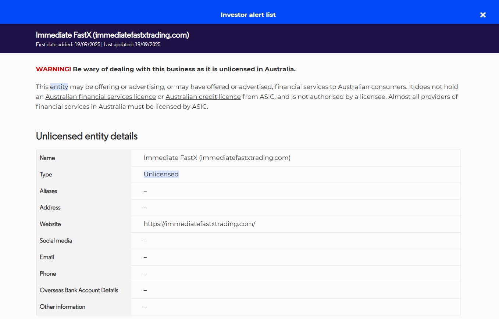Click the Aliases row label
The image size is (499, 319).
pos(49,191)
